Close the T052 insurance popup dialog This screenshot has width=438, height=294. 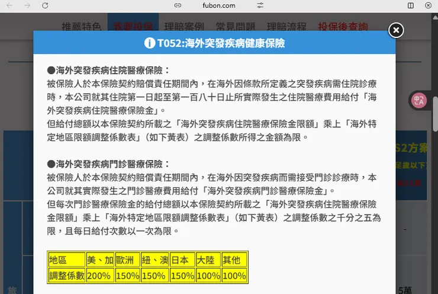[x=396, y=30]
